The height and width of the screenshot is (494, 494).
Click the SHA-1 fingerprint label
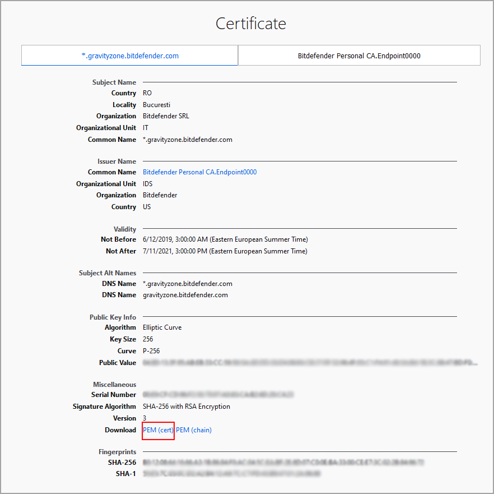pos(125,473)
